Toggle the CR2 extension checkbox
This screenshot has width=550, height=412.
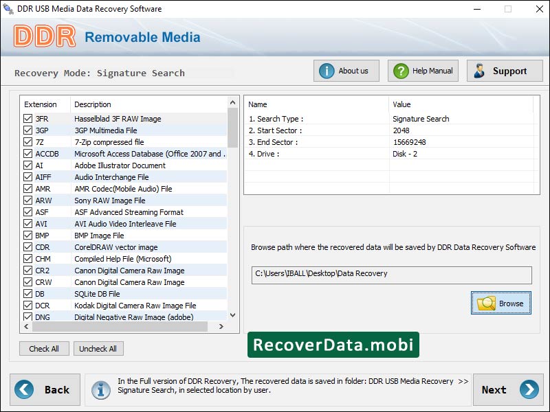[x=27, y=270]
